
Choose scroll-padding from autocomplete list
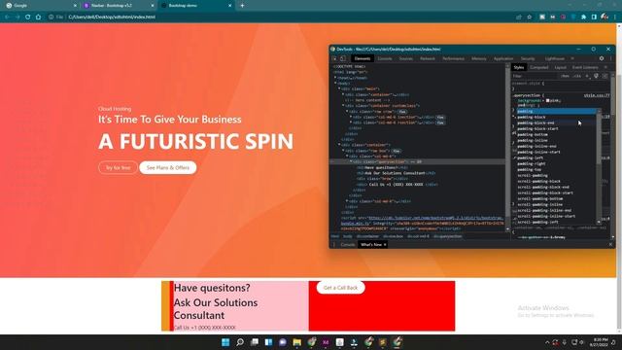coord(557,175)
